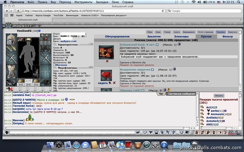
Task: Switch to Эликсиры tab
Action: [181, 36]
